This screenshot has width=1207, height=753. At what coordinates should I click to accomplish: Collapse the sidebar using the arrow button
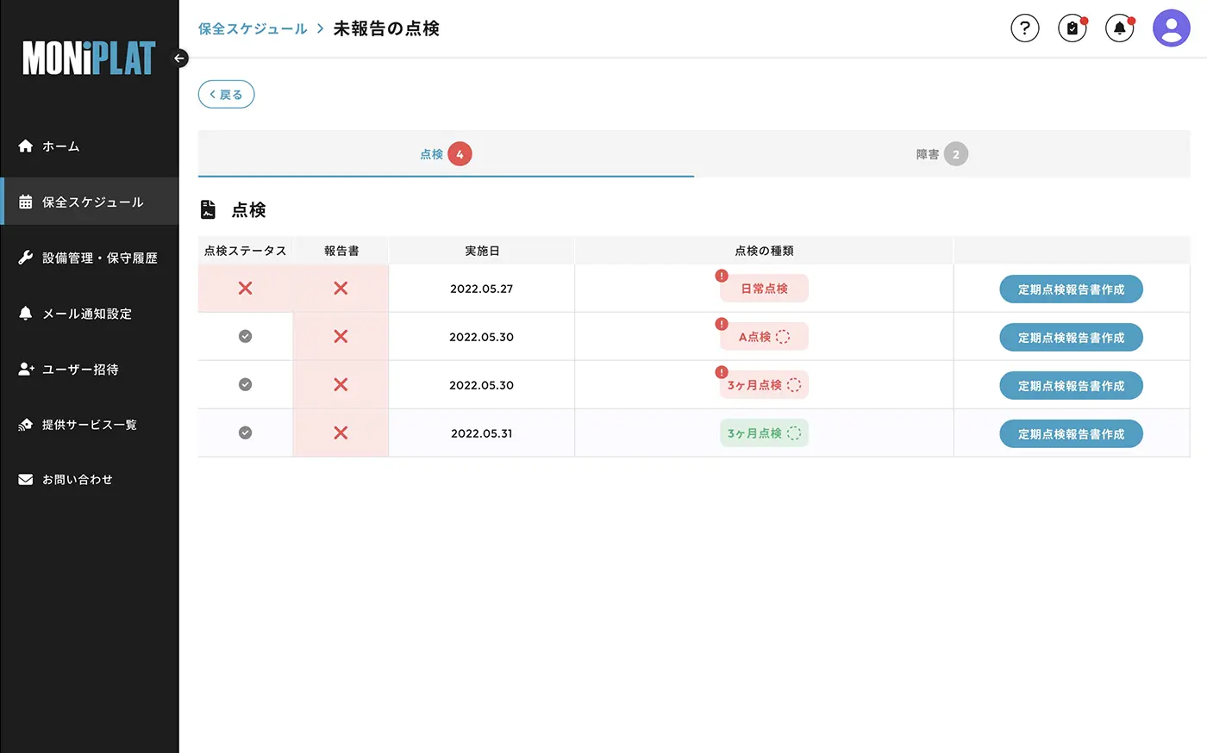tap(179, 58)
